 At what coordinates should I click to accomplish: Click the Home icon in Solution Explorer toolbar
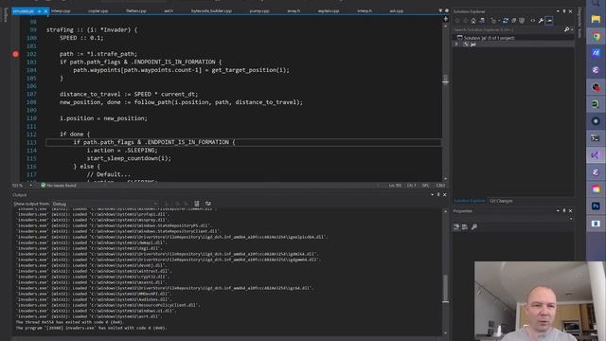[473, 21]
